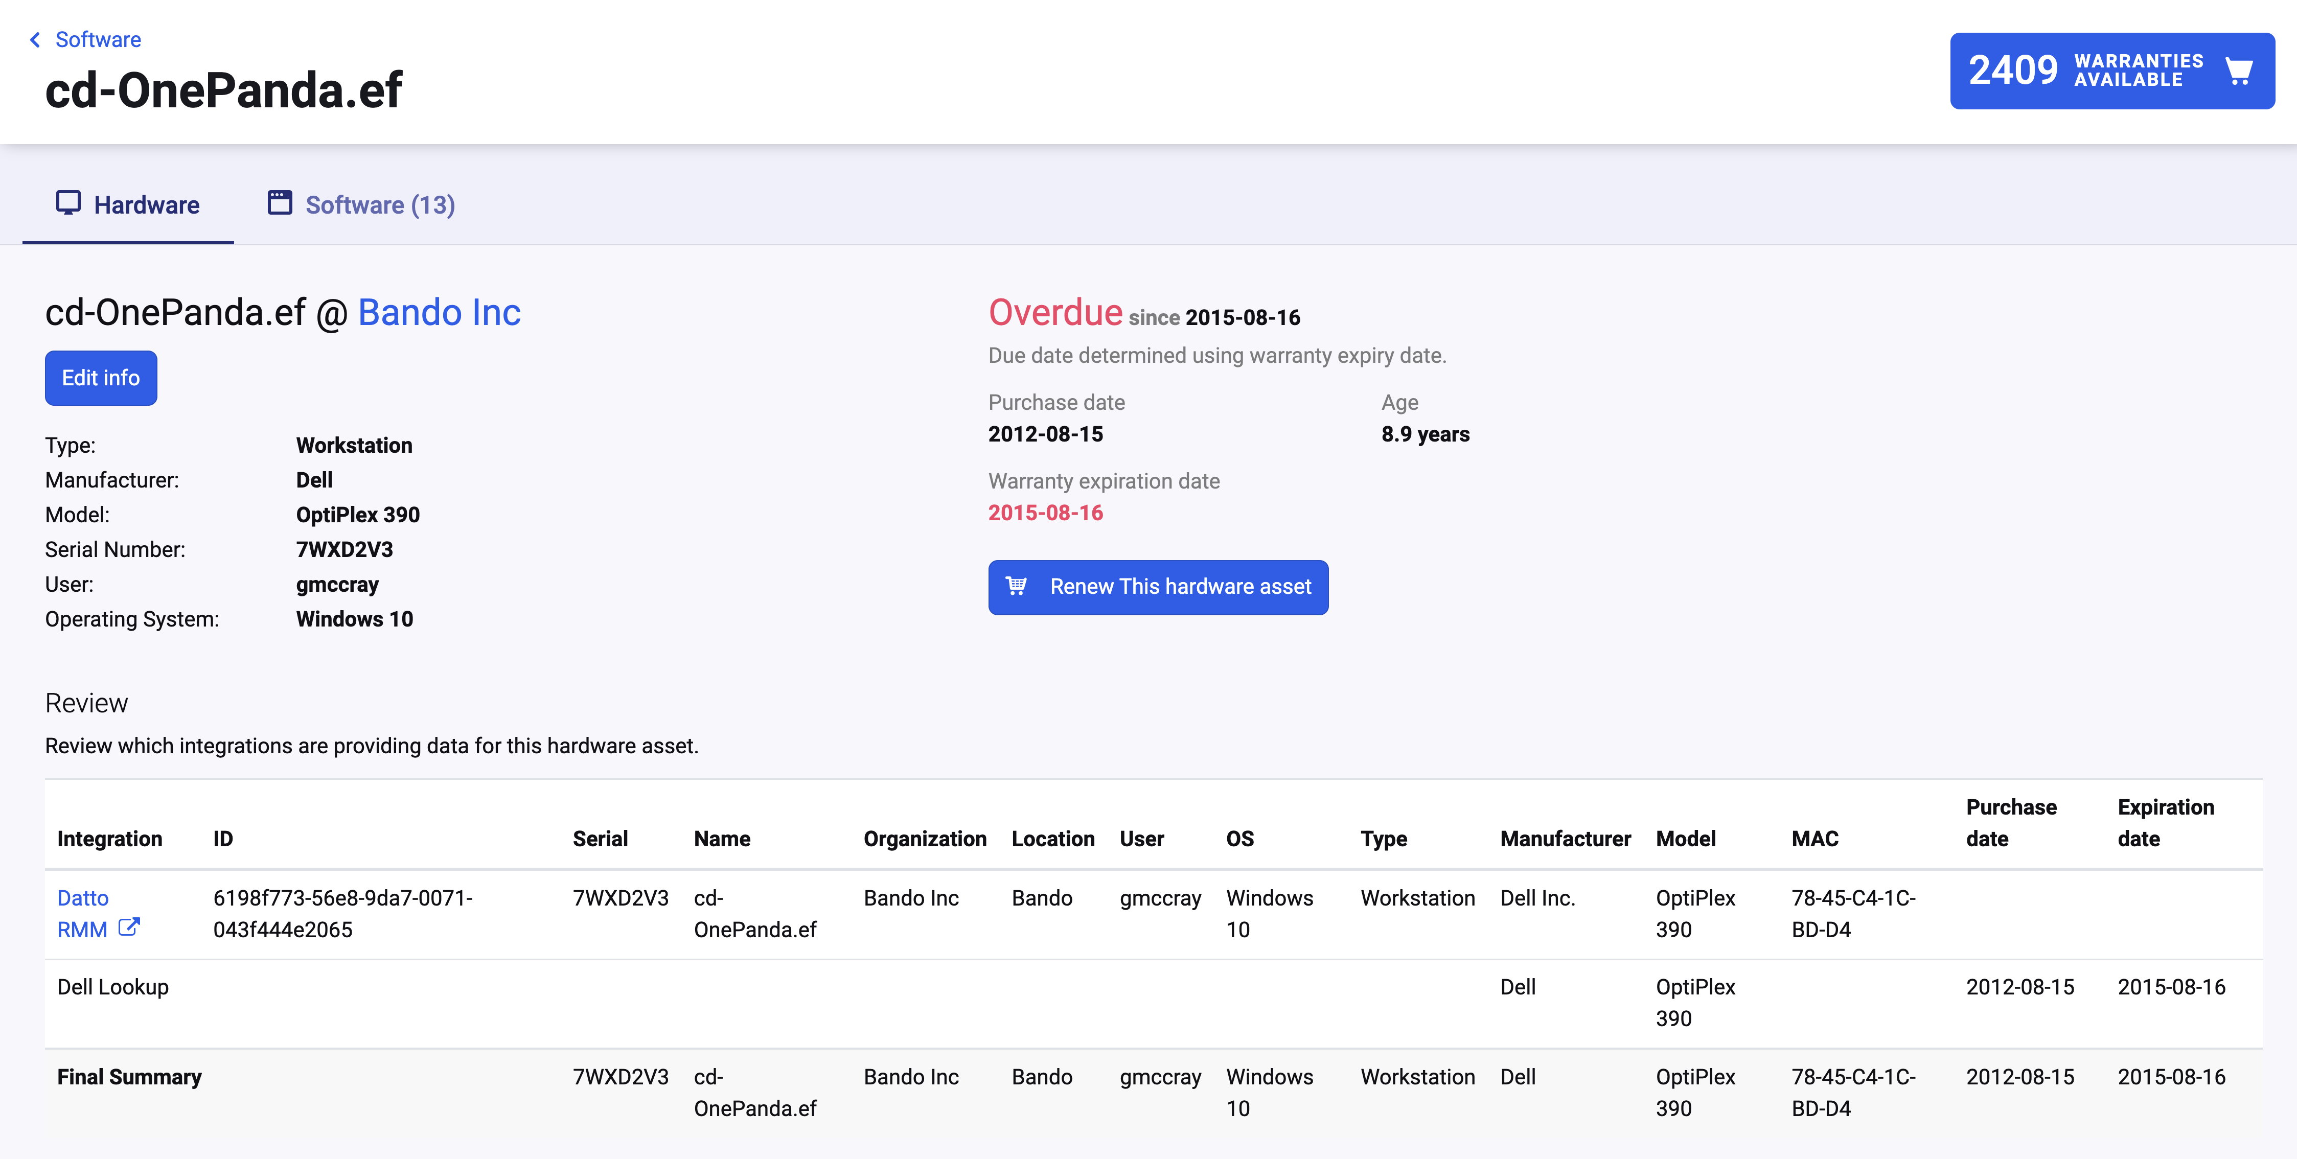Go back via the Software breadcrumb link
The image size is (2297, 1159).
98,39
